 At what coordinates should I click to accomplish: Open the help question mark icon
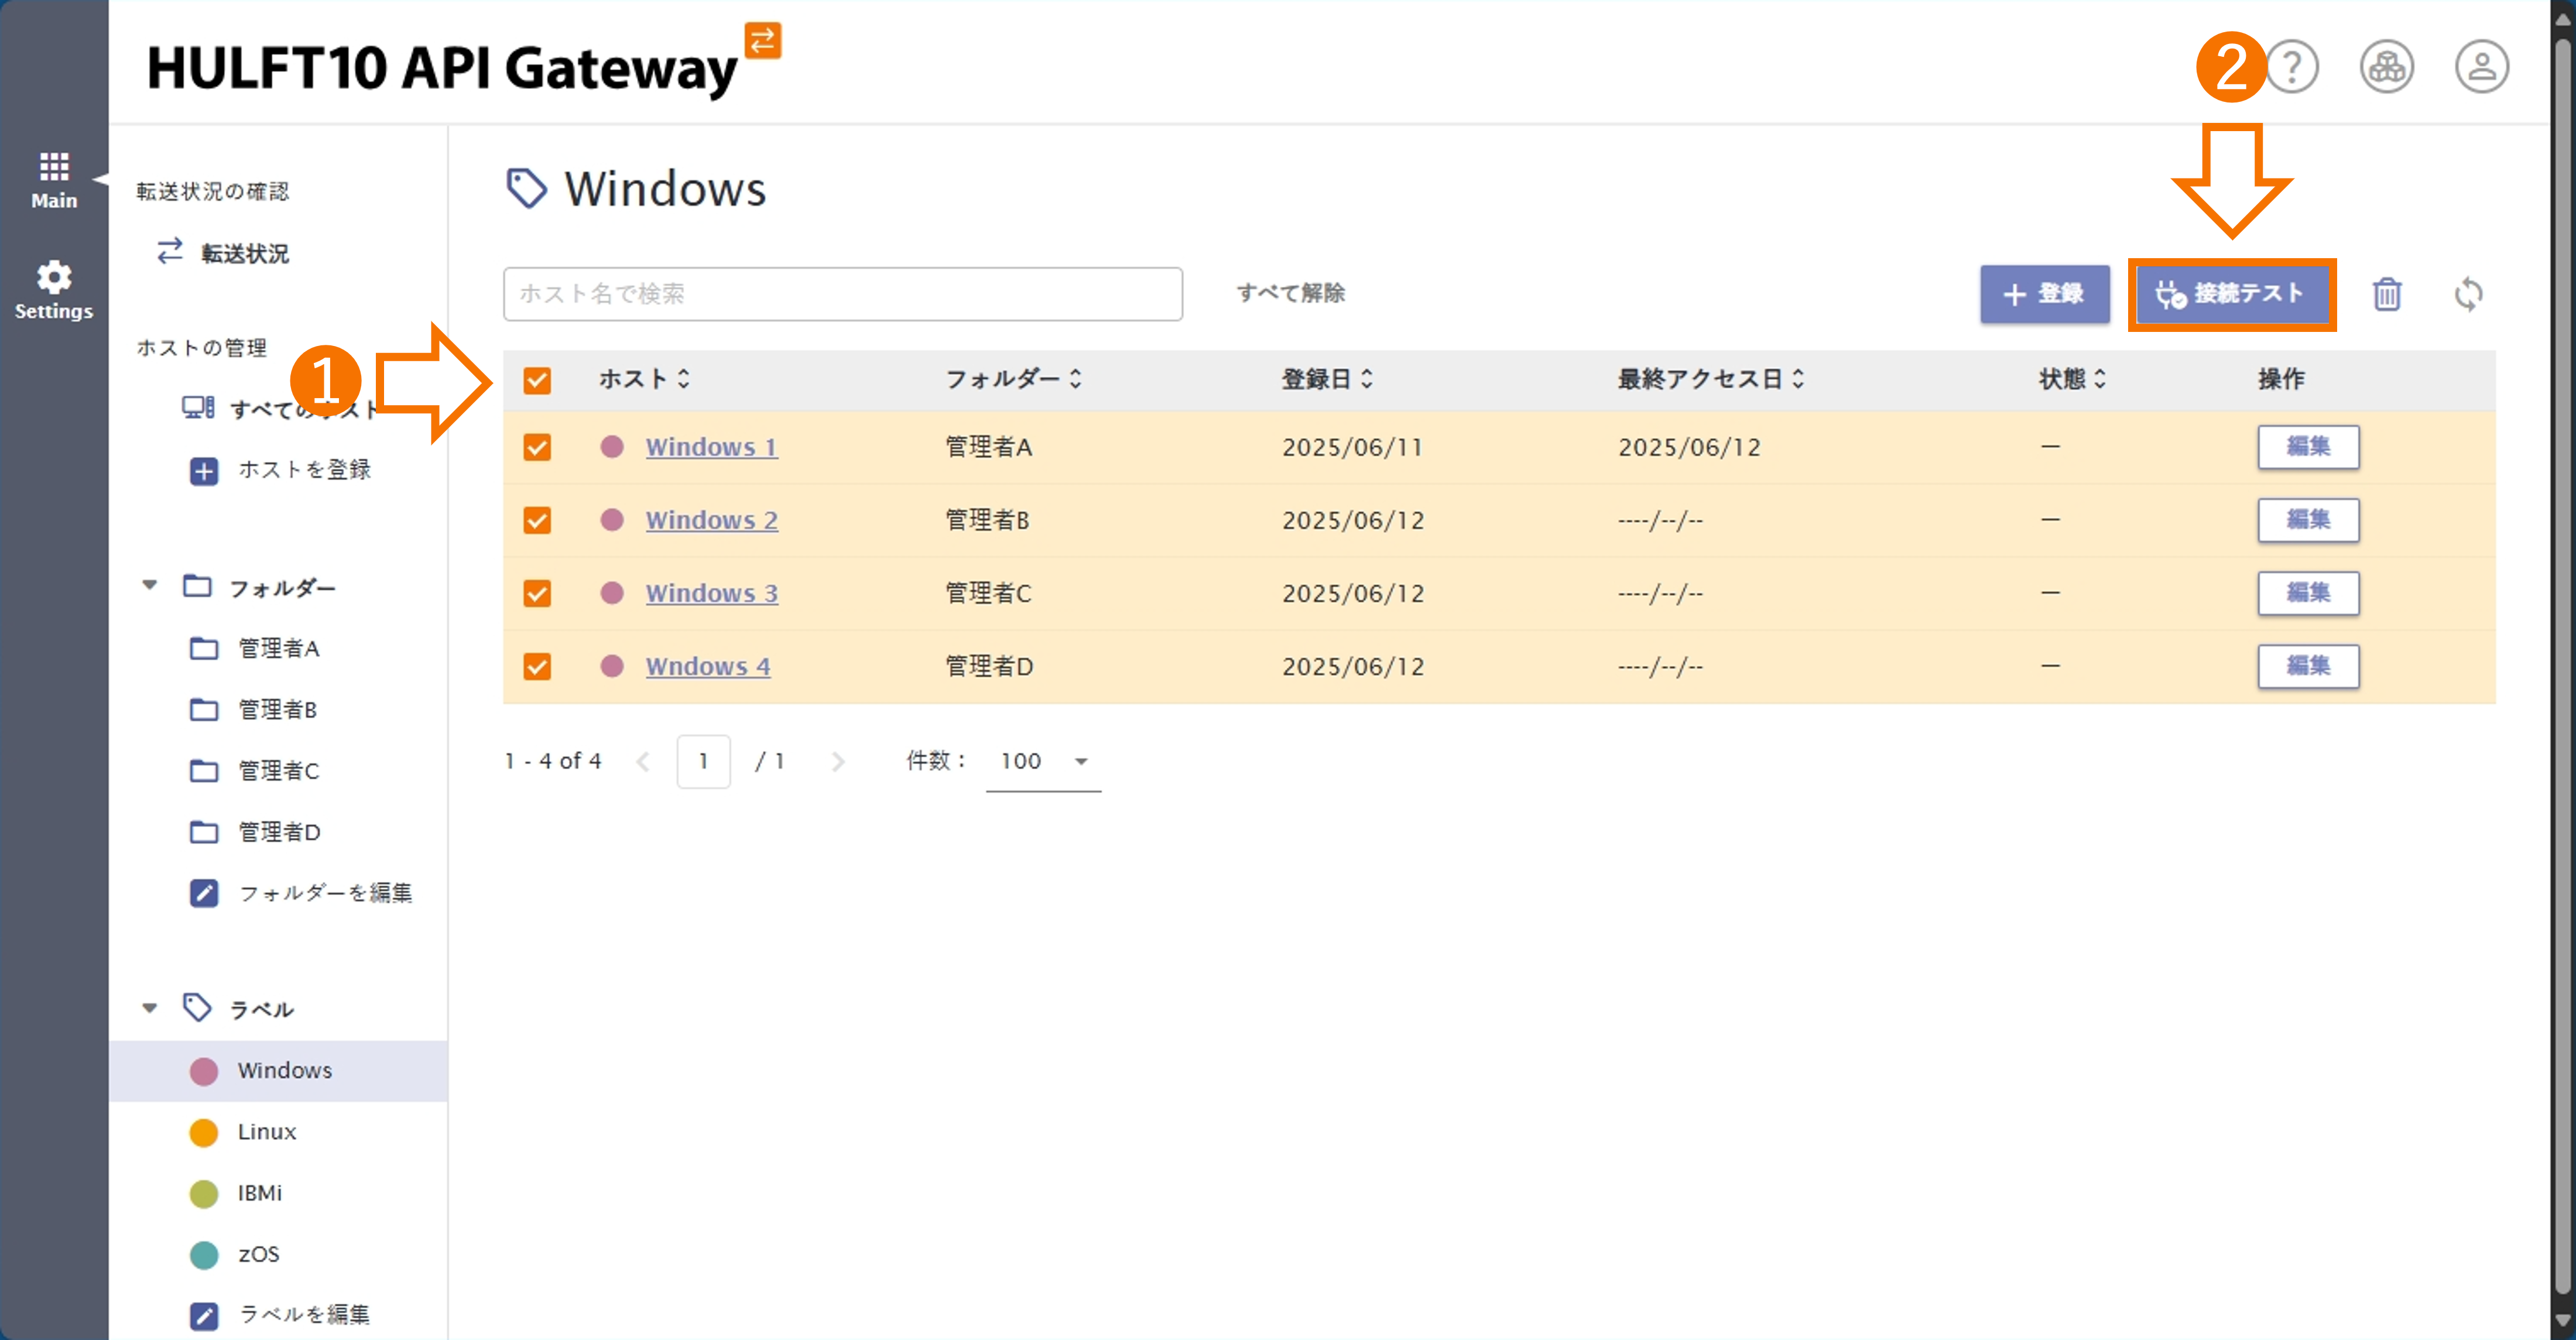click(x=2292, y=67)
